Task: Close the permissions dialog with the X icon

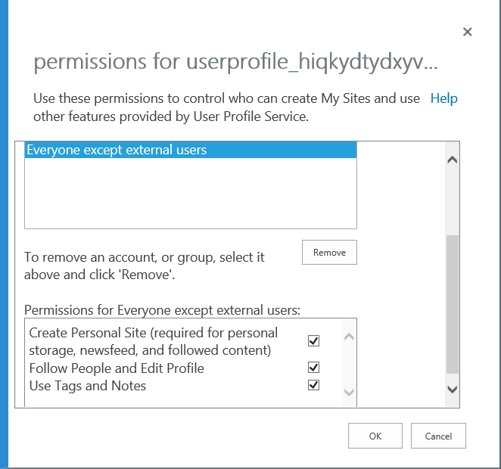Action: [467, 32]
